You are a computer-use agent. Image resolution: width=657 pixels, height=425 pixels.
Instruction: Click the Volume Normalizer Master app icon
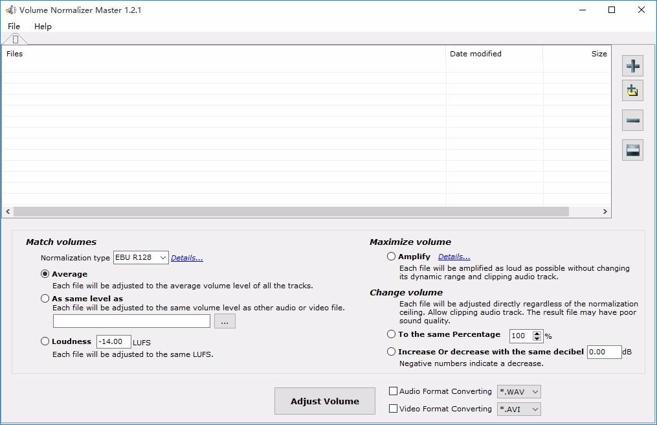[11, 10]
